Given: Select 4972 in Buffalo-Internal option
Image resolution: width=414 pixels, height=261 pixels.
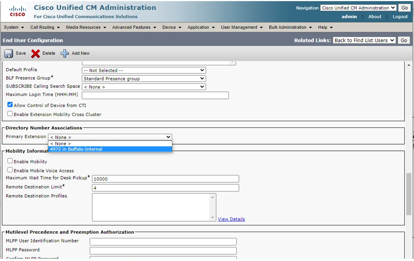Looking at the screenshot, I should click(110, 149).
